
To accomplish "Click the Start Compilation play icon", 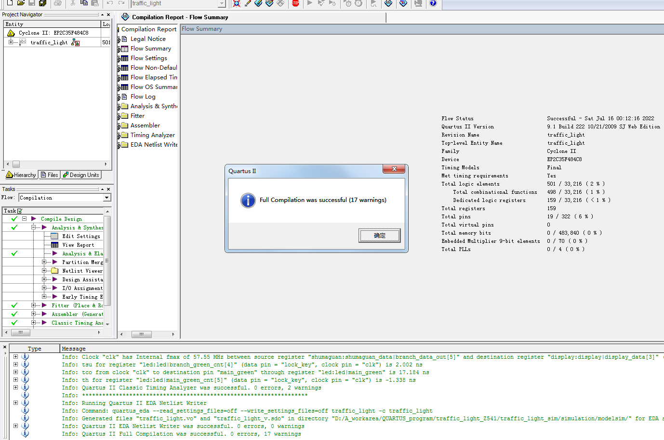I will pyautogui.click(x=310, y=3).
